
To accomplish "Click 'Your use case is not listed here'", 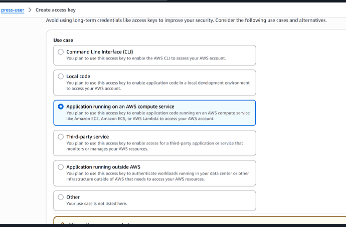I will click(x=97, y=203).
